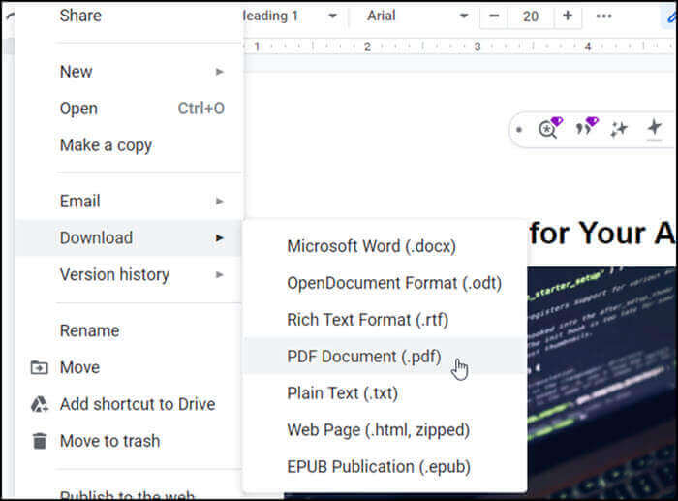Click the Share menu entry
The image size is (678, 501).
coord(80,16)
